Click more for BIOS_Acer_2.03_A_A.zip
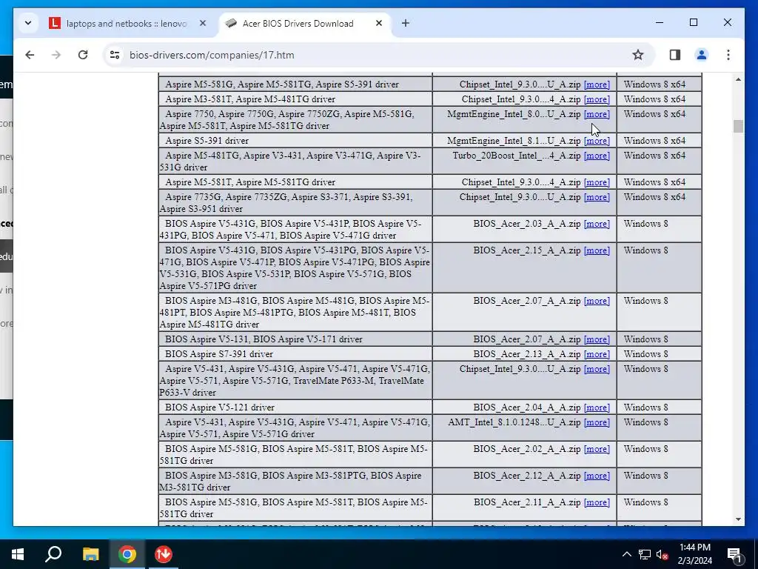The width and height of the screenshot is (758, 569). 597,224
